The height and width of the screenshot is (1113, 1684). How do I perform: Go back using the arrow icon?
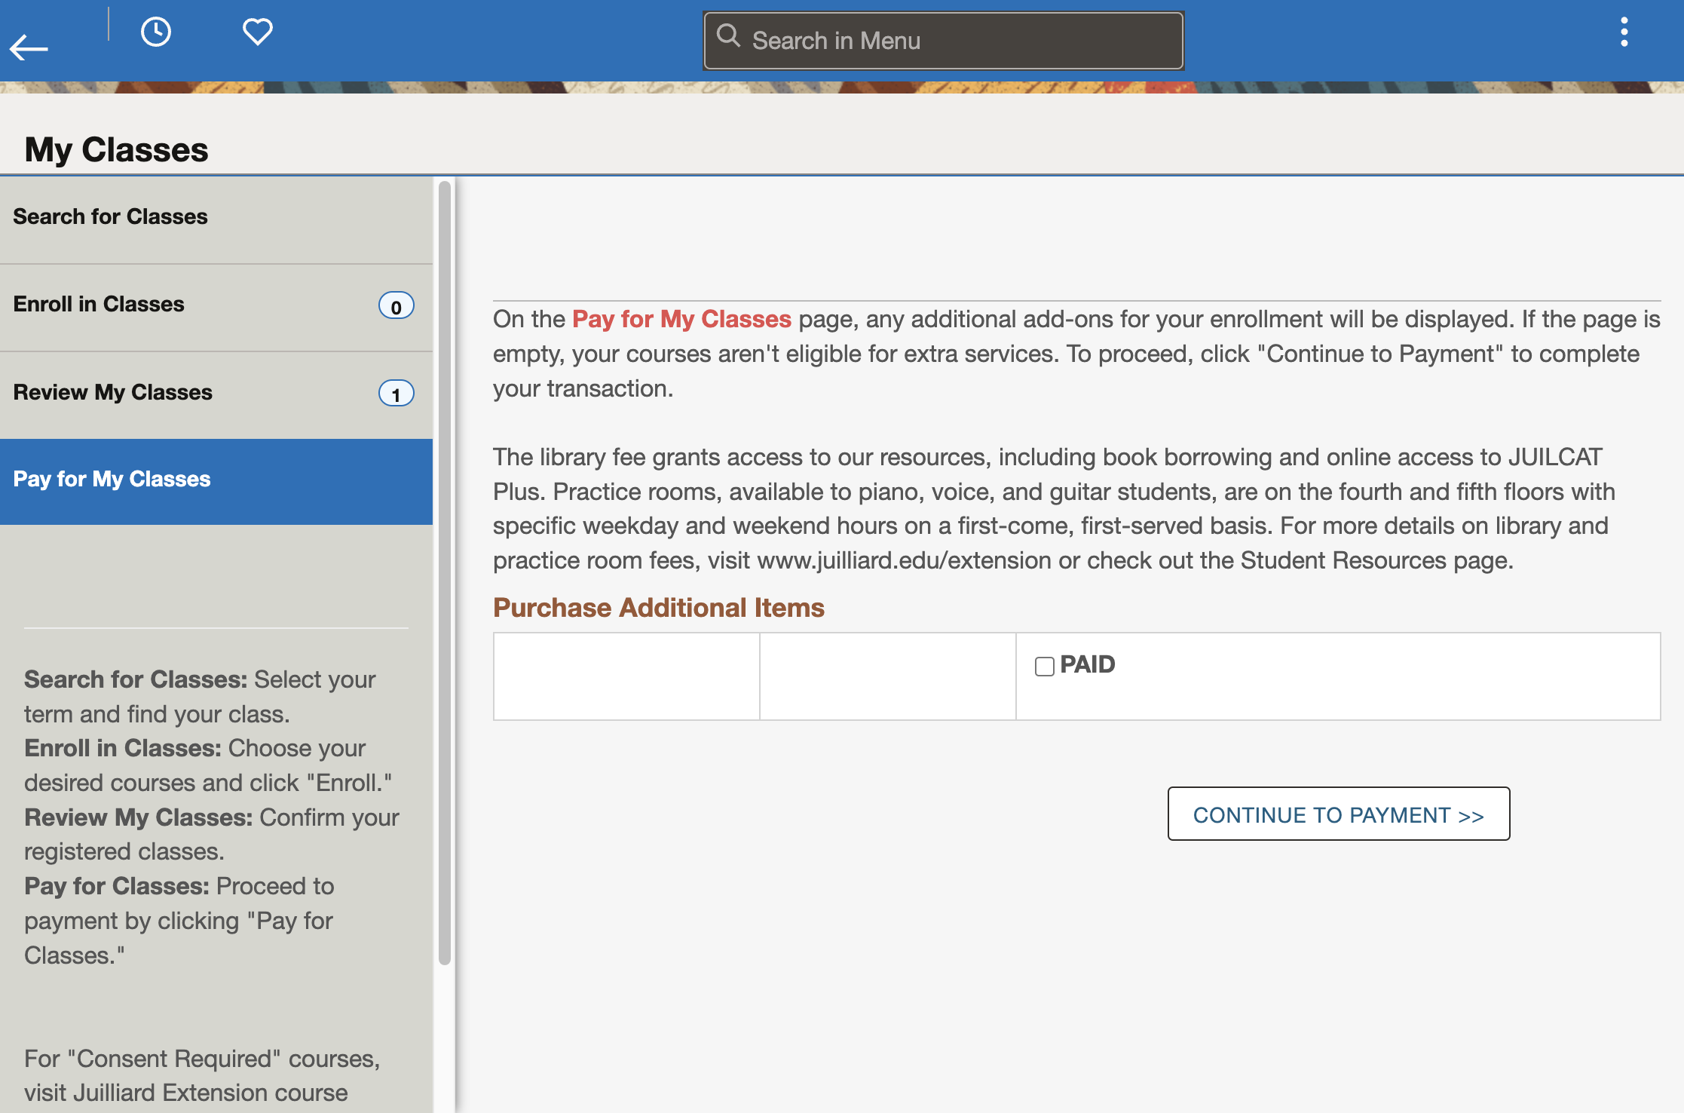29,48
